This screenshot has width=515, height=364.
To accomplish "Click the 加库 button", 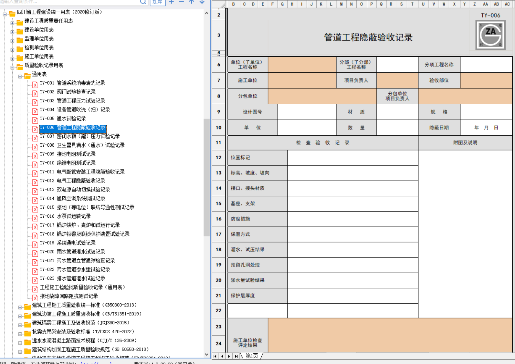I will [157, 2].
